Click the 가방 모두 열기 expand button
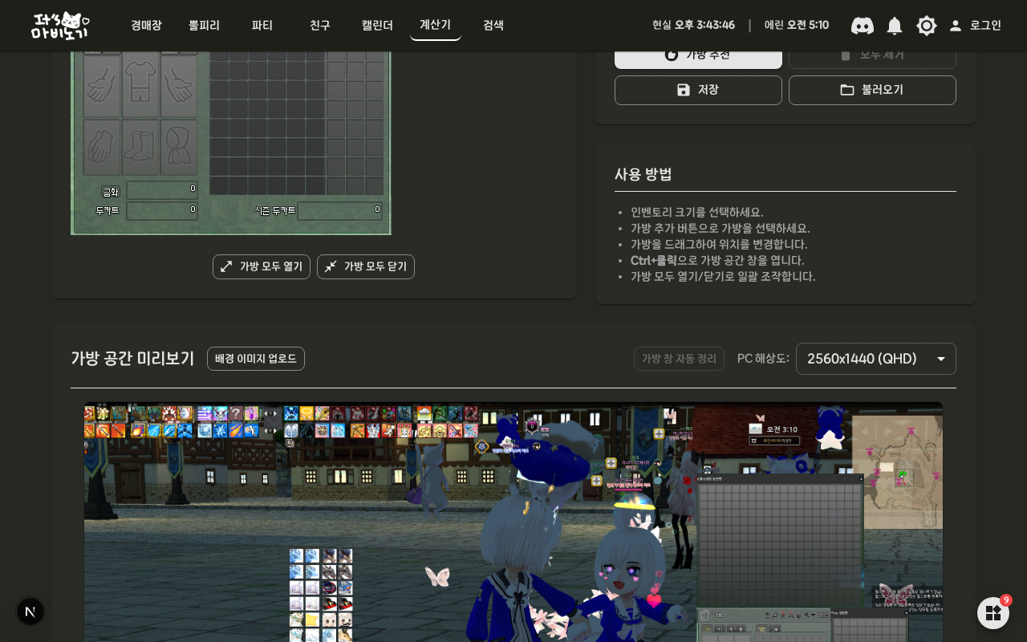The image size is (1027, 642). pyautogui.click(x=262, y=266)
